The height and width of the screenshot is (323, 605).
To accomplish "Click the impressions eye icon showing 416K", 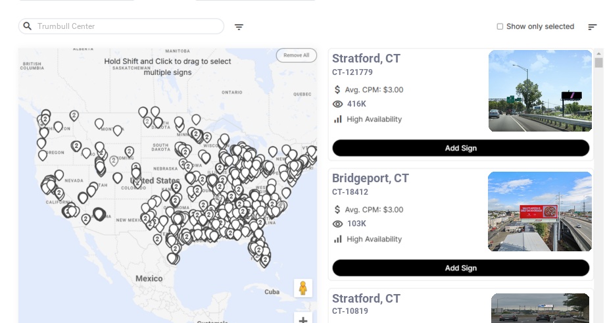I will 338,104.
